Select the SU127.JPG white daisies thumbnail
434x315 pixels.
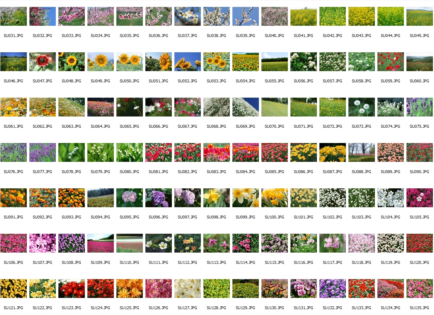(187, 289)
